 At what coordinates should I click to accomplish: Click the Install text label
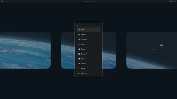pyautogui.click(x=84, y=54)
